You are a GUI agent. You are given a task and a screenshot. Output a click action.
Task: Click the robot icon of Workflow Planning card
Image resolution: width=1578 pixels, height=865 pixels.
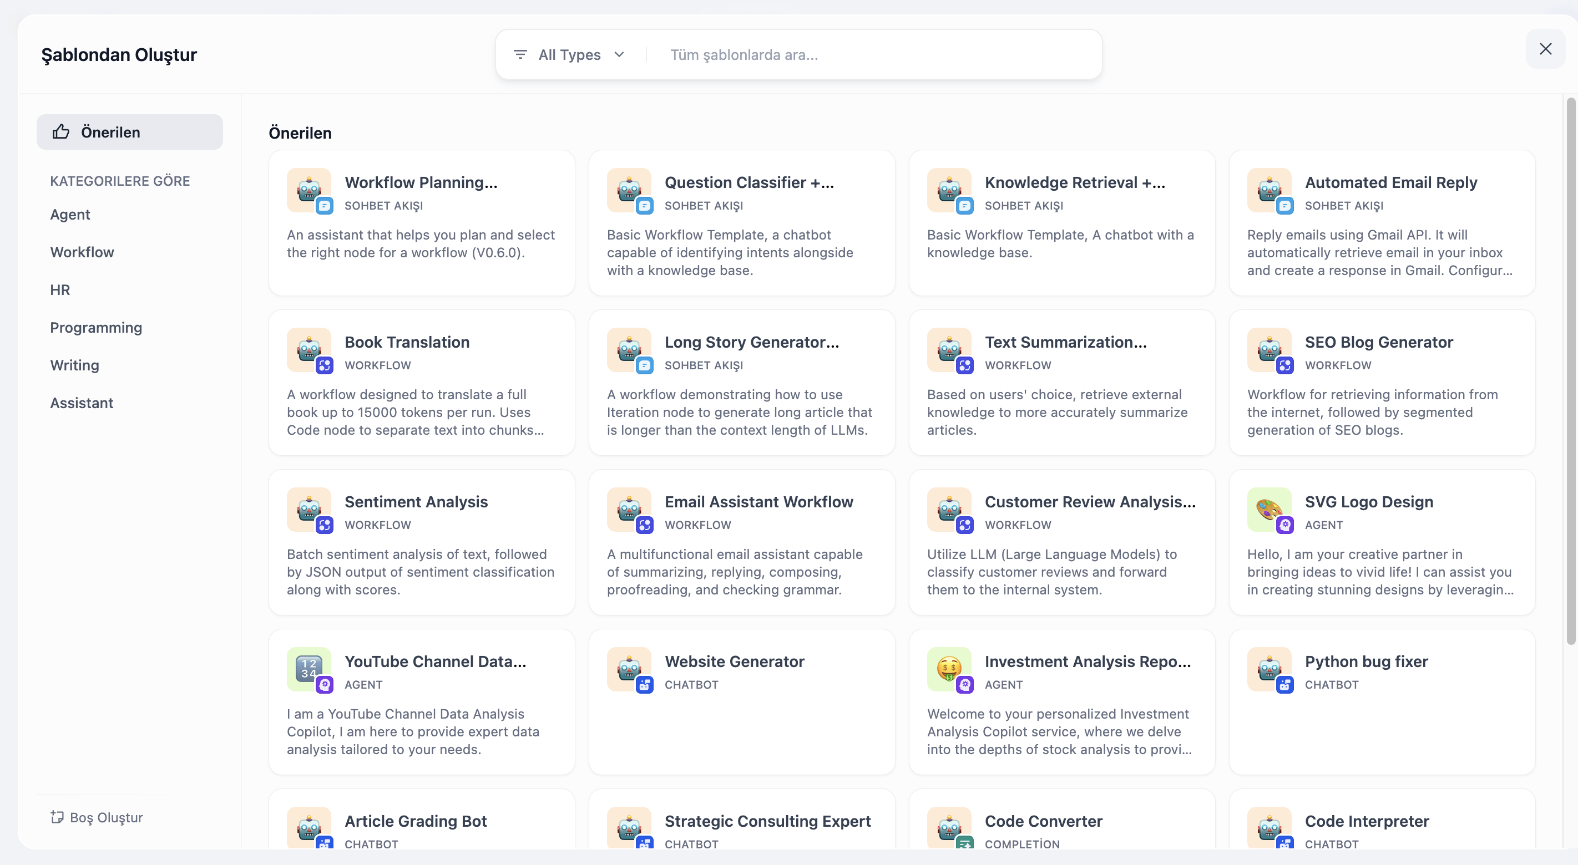(x=308, y=190)
